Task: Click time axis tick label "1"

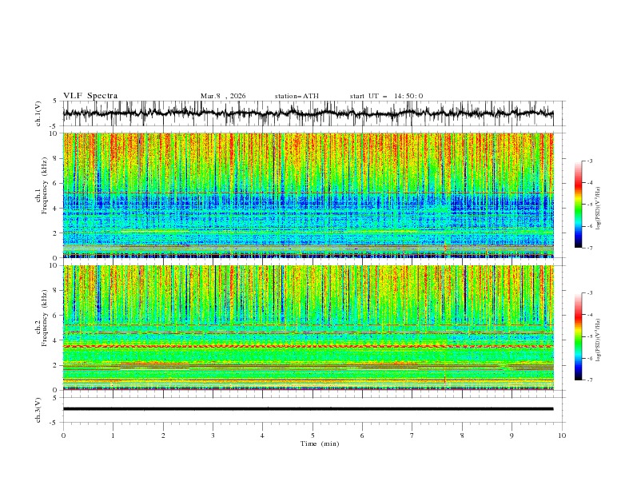Action: 113,435
